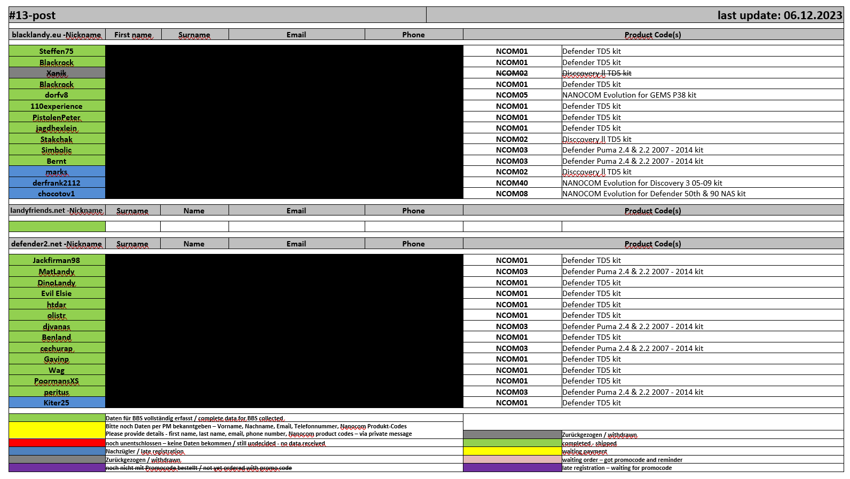The image size is (850, 479).
Task: Click the 'DinoLandy' nickname cell
Action: 57,283
